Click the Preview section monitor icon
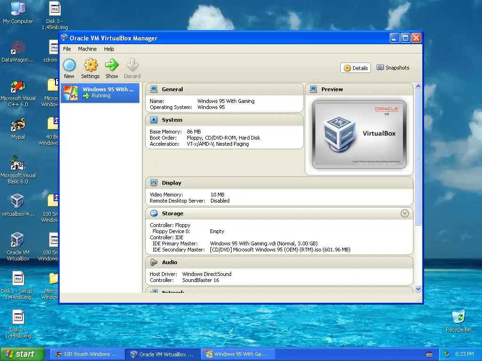 pyautogui.click(x=313, y=89)
